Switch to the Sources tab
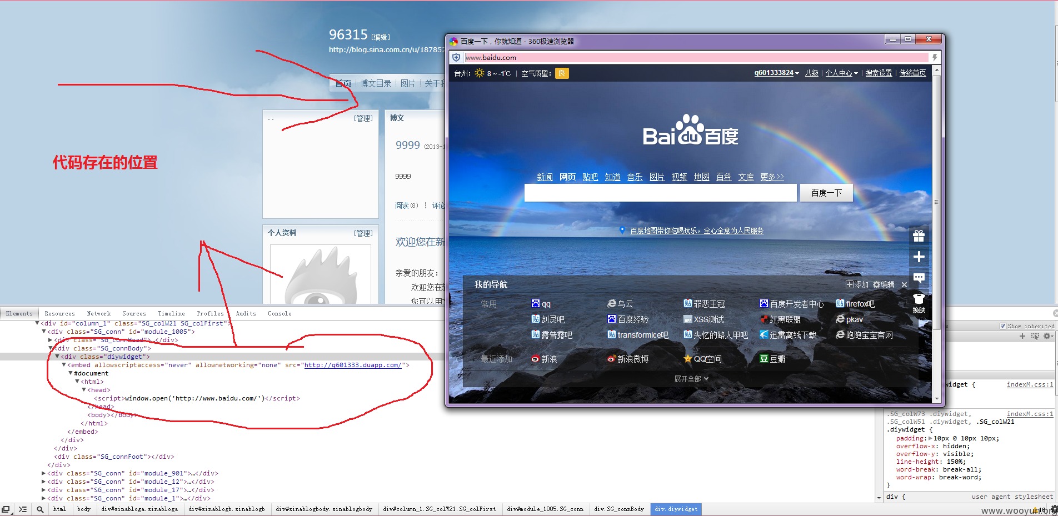The height and width of the screenshot is (516, 1058). tap(134, 313)
